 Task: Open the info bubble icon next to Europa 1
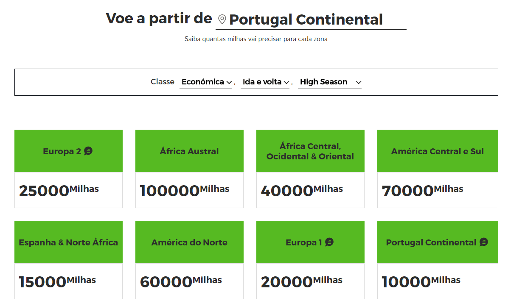329,242
